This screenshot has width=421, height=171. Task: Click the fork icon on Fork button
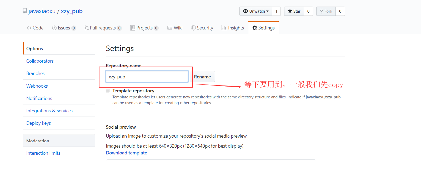click(x=322, y=11)
